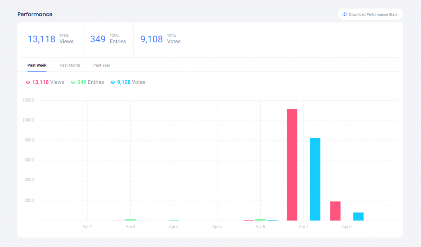This screenshot has height=247, width=421.
Task: Click the Performance section heading
Action: (35, 14)
